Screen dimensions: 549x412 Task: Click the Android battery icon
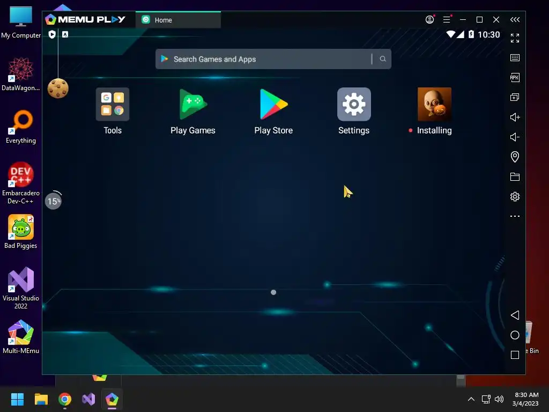[471, 34]
